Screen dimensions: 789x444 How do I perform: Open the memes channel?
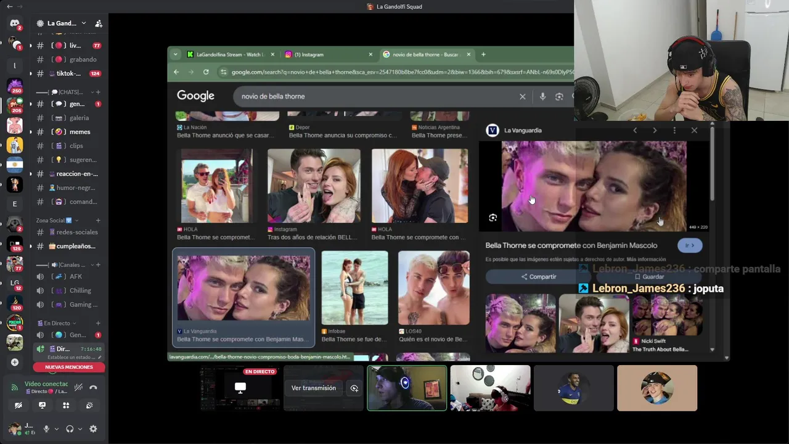coord(68,131)
